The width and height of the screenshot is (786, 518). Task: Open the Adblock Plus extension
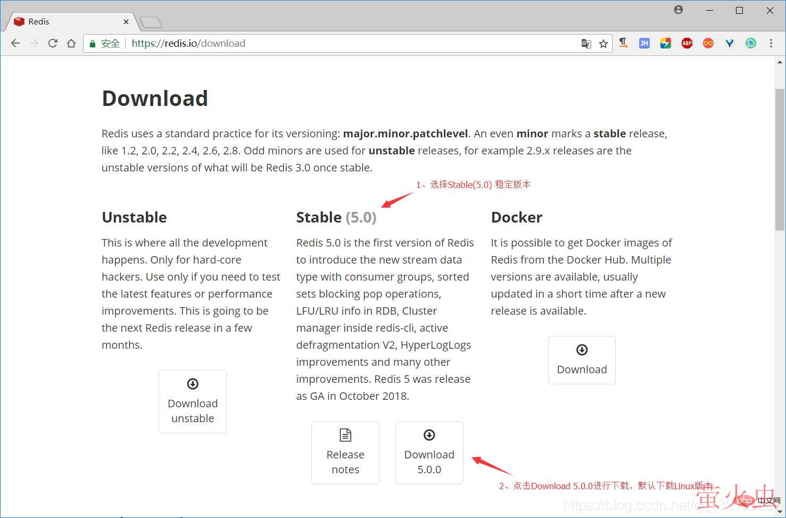click(687, 44)
